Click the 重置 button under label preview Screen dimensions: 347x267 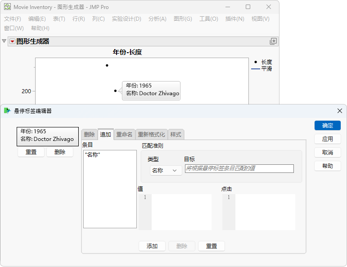(31, 152)
